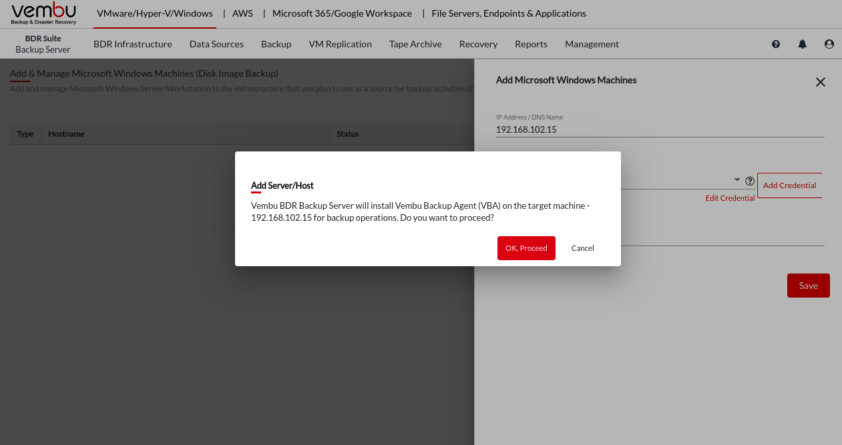The height and width of the screenshot is (445, 842).
Task: Click the IP Address / DNS Name field
Action: pyautogui.click(x=660, y=130)
